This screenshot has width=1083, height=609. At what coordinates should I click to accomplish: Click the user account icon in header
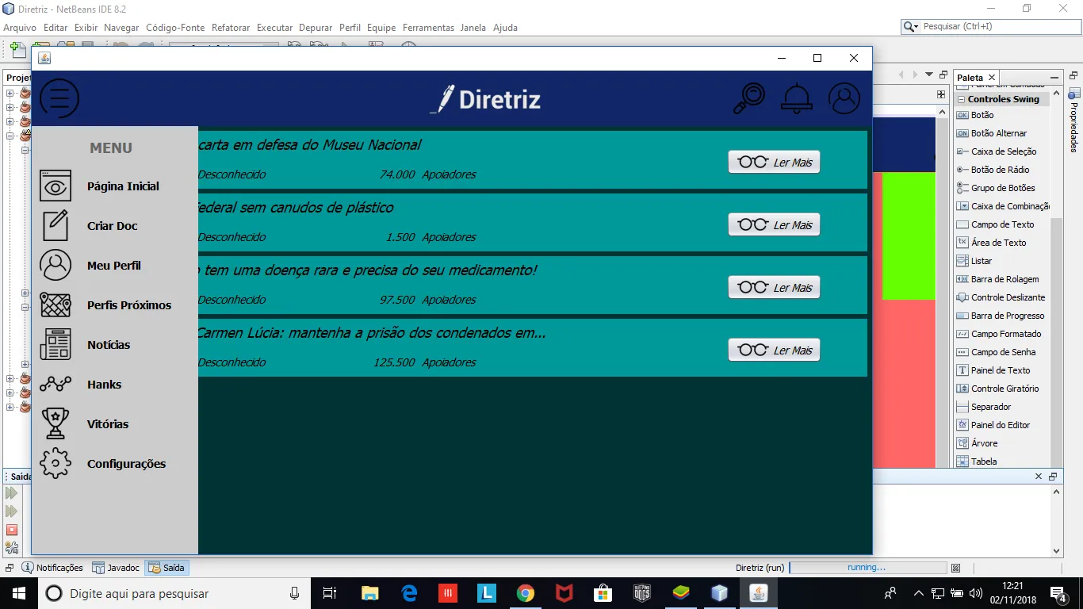(844, 98)
